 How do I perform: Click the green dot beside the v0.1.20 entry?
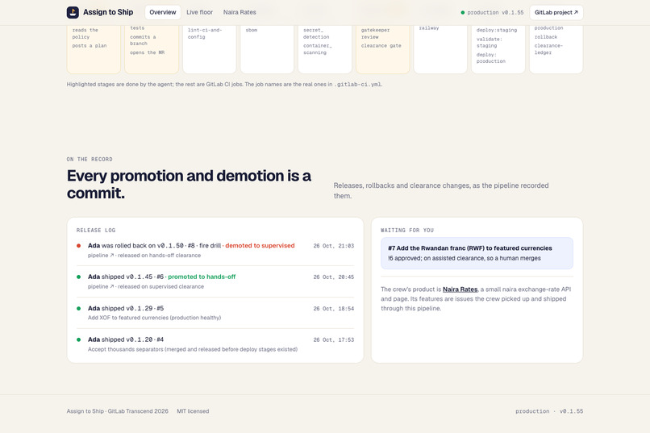pyautogui.click(x=79, y=339)
